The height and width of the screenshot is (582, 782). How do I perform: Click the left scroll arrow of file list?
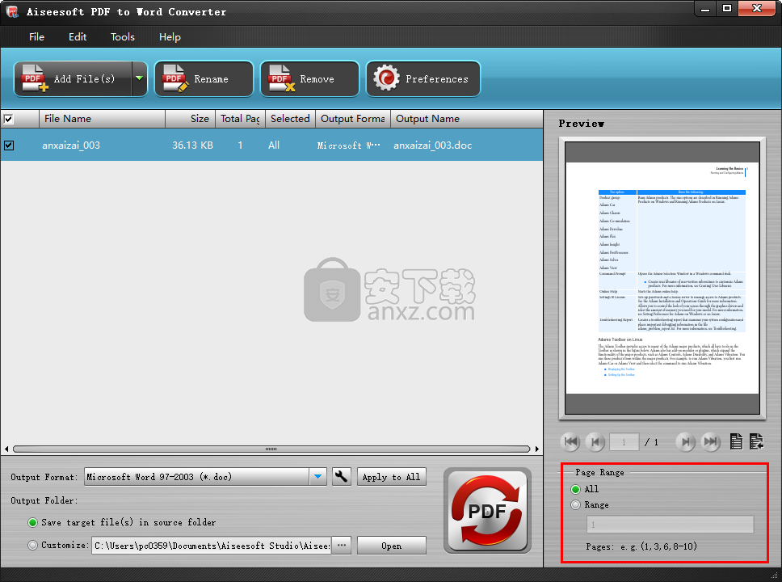(x=6, y=449)
